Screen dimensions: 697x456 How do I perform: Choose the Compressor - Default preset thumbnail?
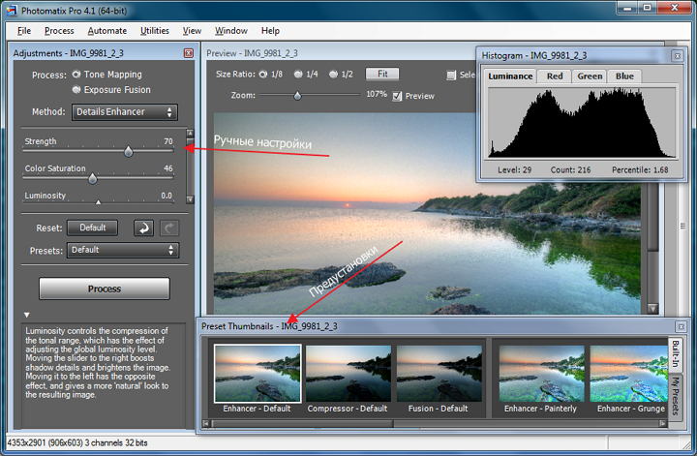coord(348,373)
